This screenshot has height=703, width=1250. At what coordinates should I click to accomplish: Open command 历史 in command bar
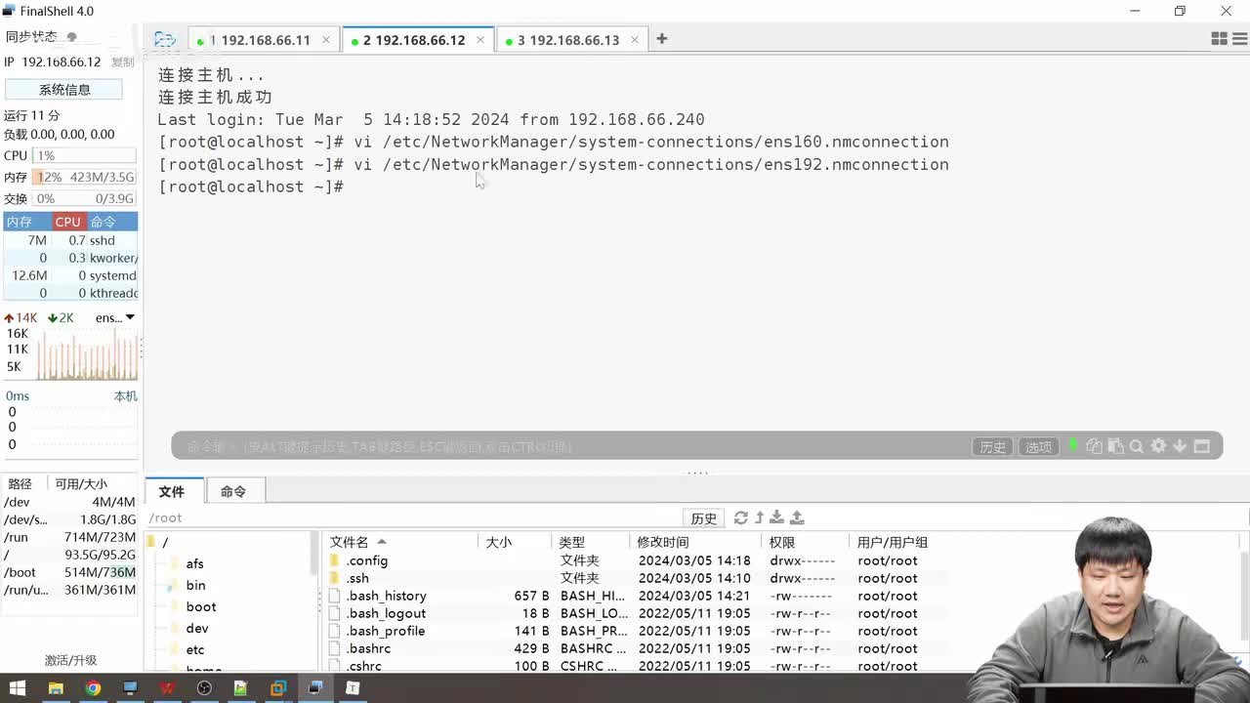[992, 446]
